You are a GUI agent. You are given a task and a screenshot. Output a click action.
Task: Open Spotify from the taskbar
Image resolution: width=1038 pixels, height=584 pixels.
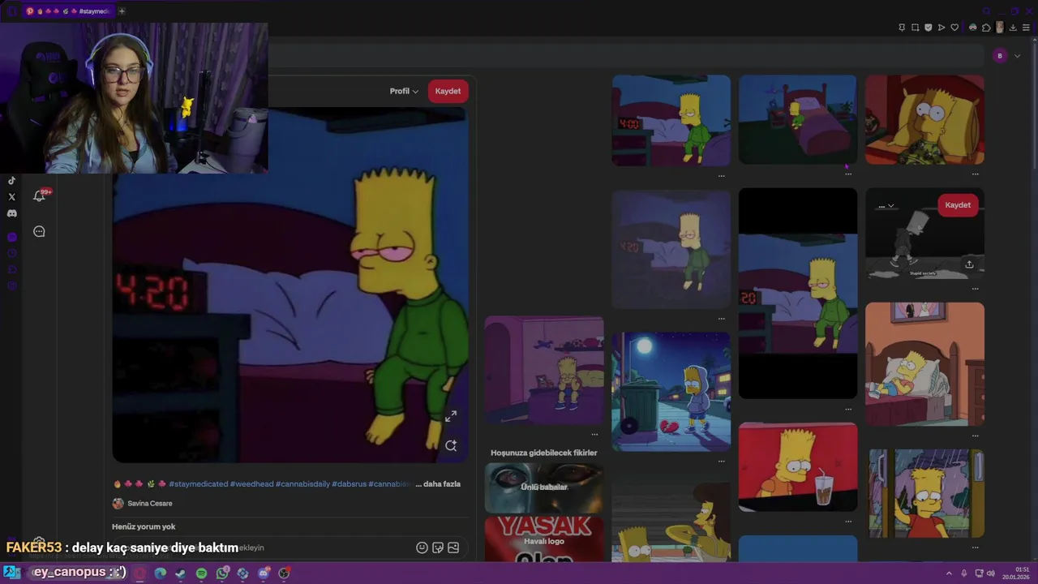pos(201,573)
